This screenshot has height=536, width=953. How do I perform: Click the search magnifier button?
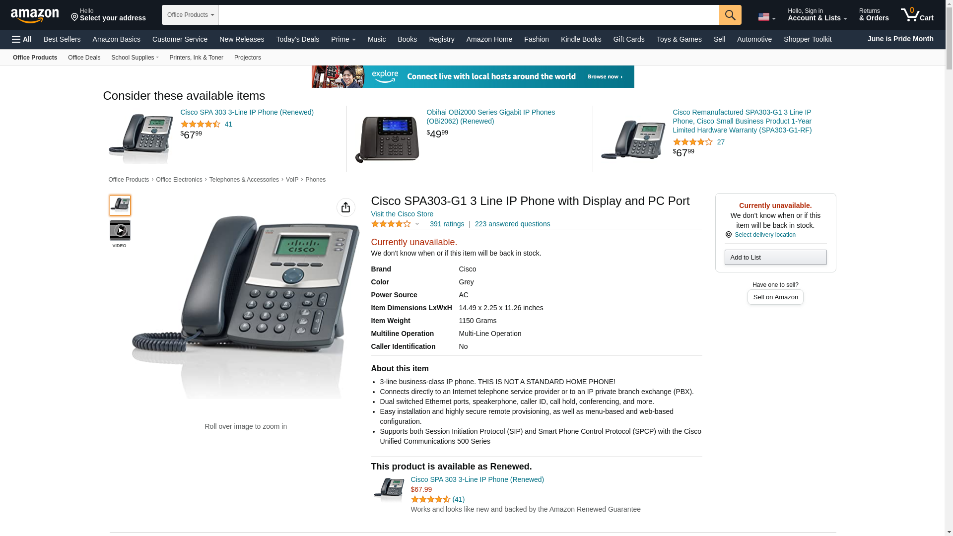(730, 15)
